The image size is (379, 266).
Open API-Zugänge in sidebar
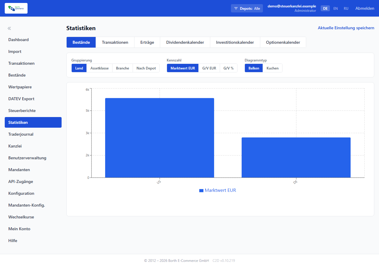coord(33,181)
